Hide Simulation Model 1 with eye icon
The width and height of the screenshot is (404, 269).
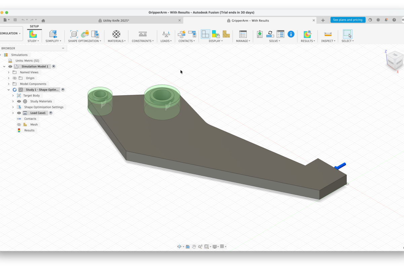[x=10, y=67]
